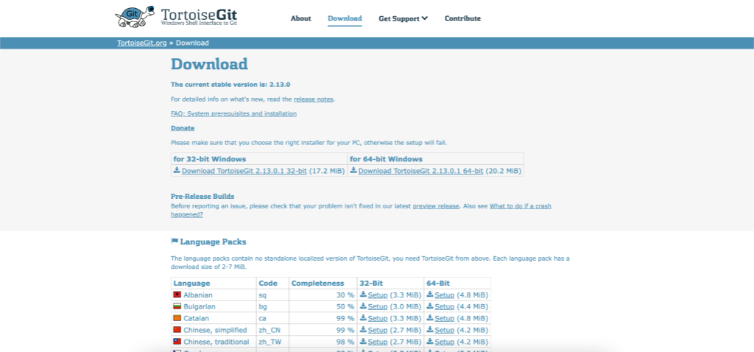Go to TortoiseGit.org breadcrumb link
The height and width of the screenshot is (352, 754).
144,43
